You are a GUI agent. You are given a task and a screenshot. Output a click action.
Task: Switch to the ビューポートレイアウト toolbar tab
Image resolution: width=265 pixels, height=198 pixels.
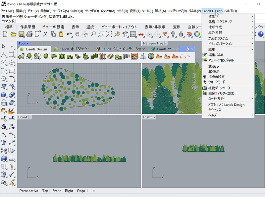click(x=119, y=27)
